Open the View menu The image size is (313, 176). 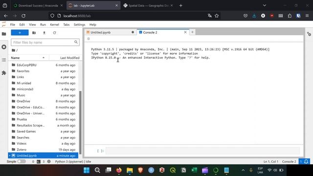click(x=32, y=24)
